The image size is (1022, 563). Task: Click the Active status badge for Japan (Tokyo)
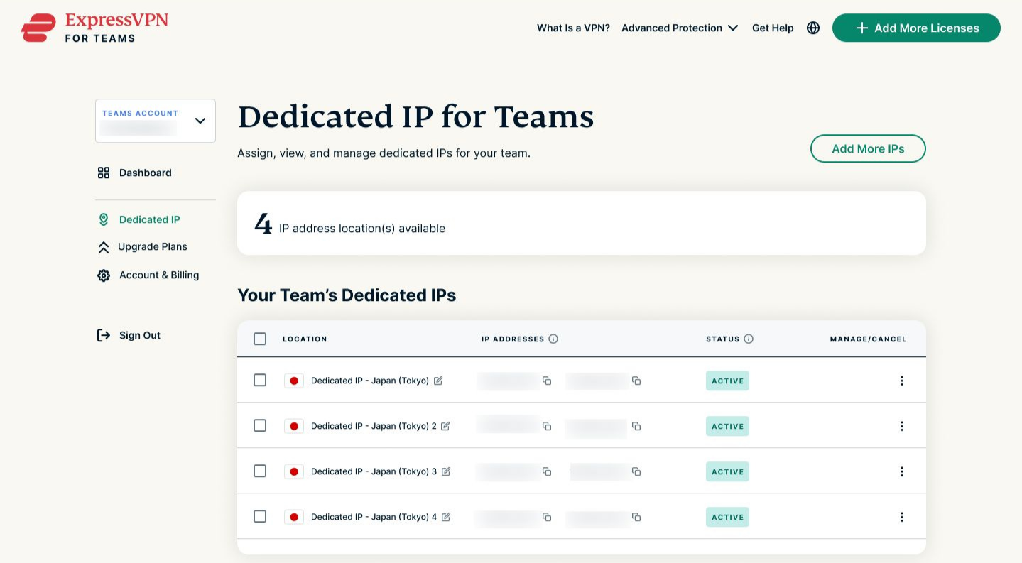click(727, 381)
